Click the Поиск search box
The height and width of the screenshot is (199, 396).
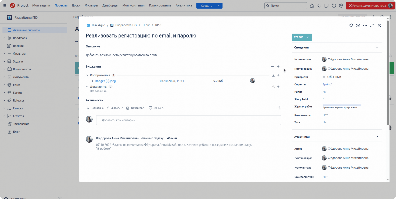[x=286, y=6]
